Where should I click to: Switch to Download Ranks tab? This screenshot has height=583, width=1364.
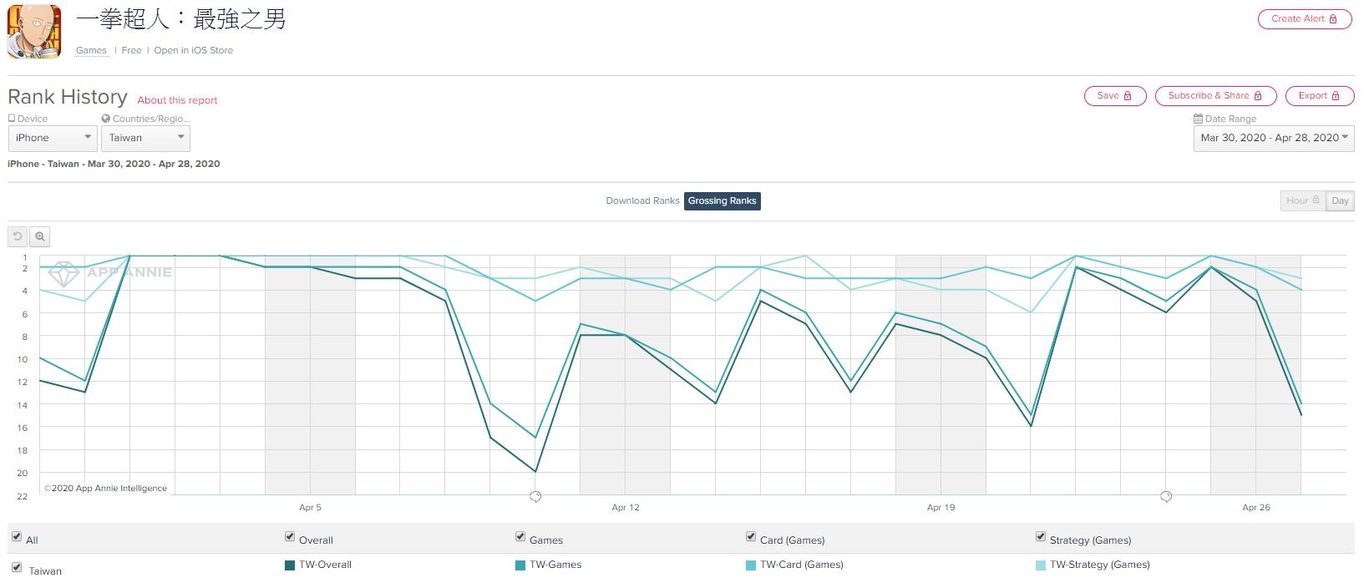(x=642, y=201)
